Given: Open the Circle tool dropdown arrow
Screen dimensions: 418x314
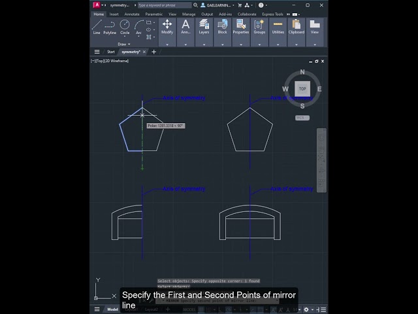Looking at the screenshot, I should tap(125, 37).
